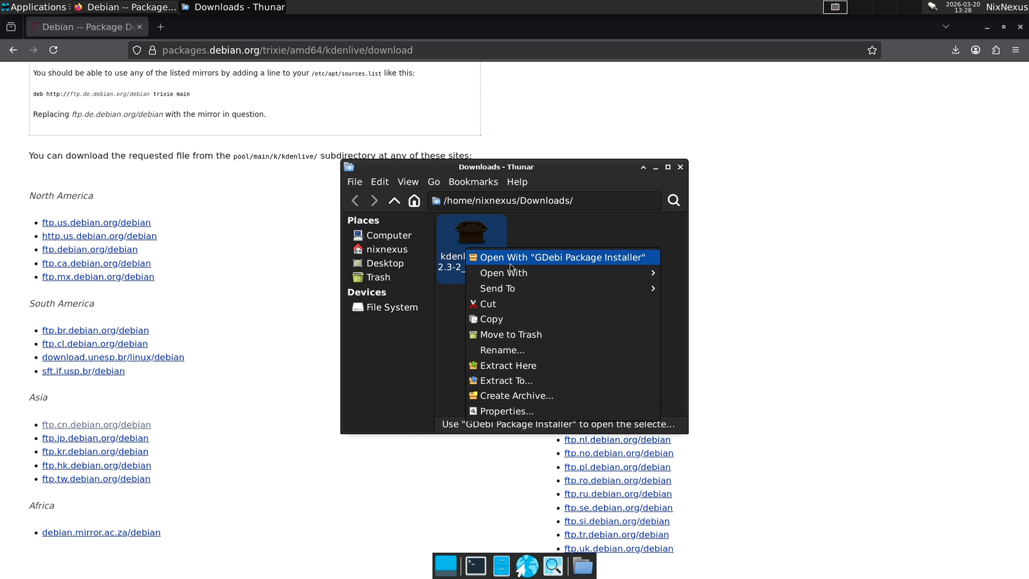Open Thunar Edit menu

[x=379, y=182]
